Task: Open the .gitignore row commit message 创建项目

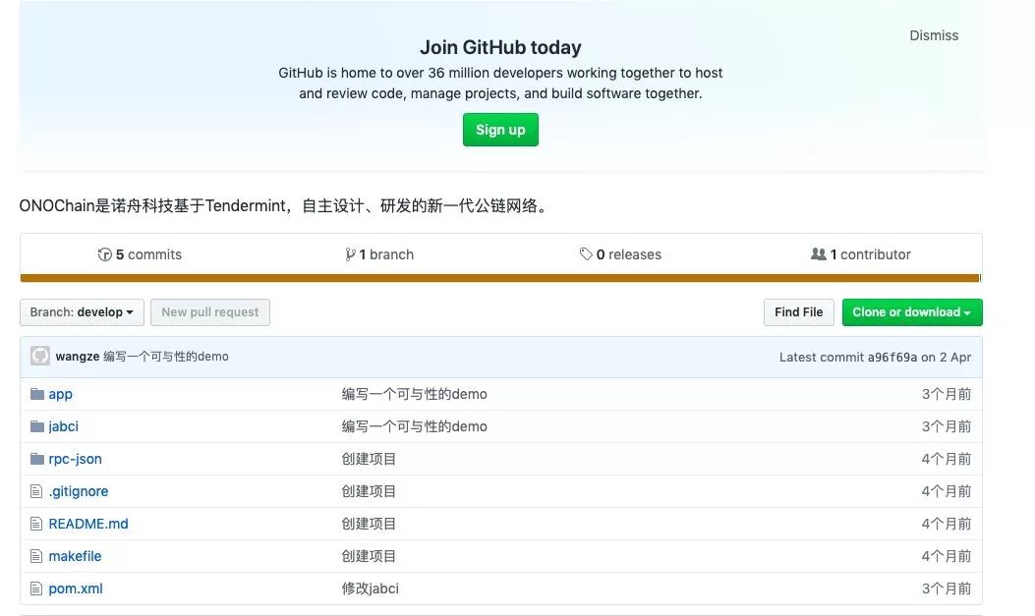Action: (x=369, y=491)
